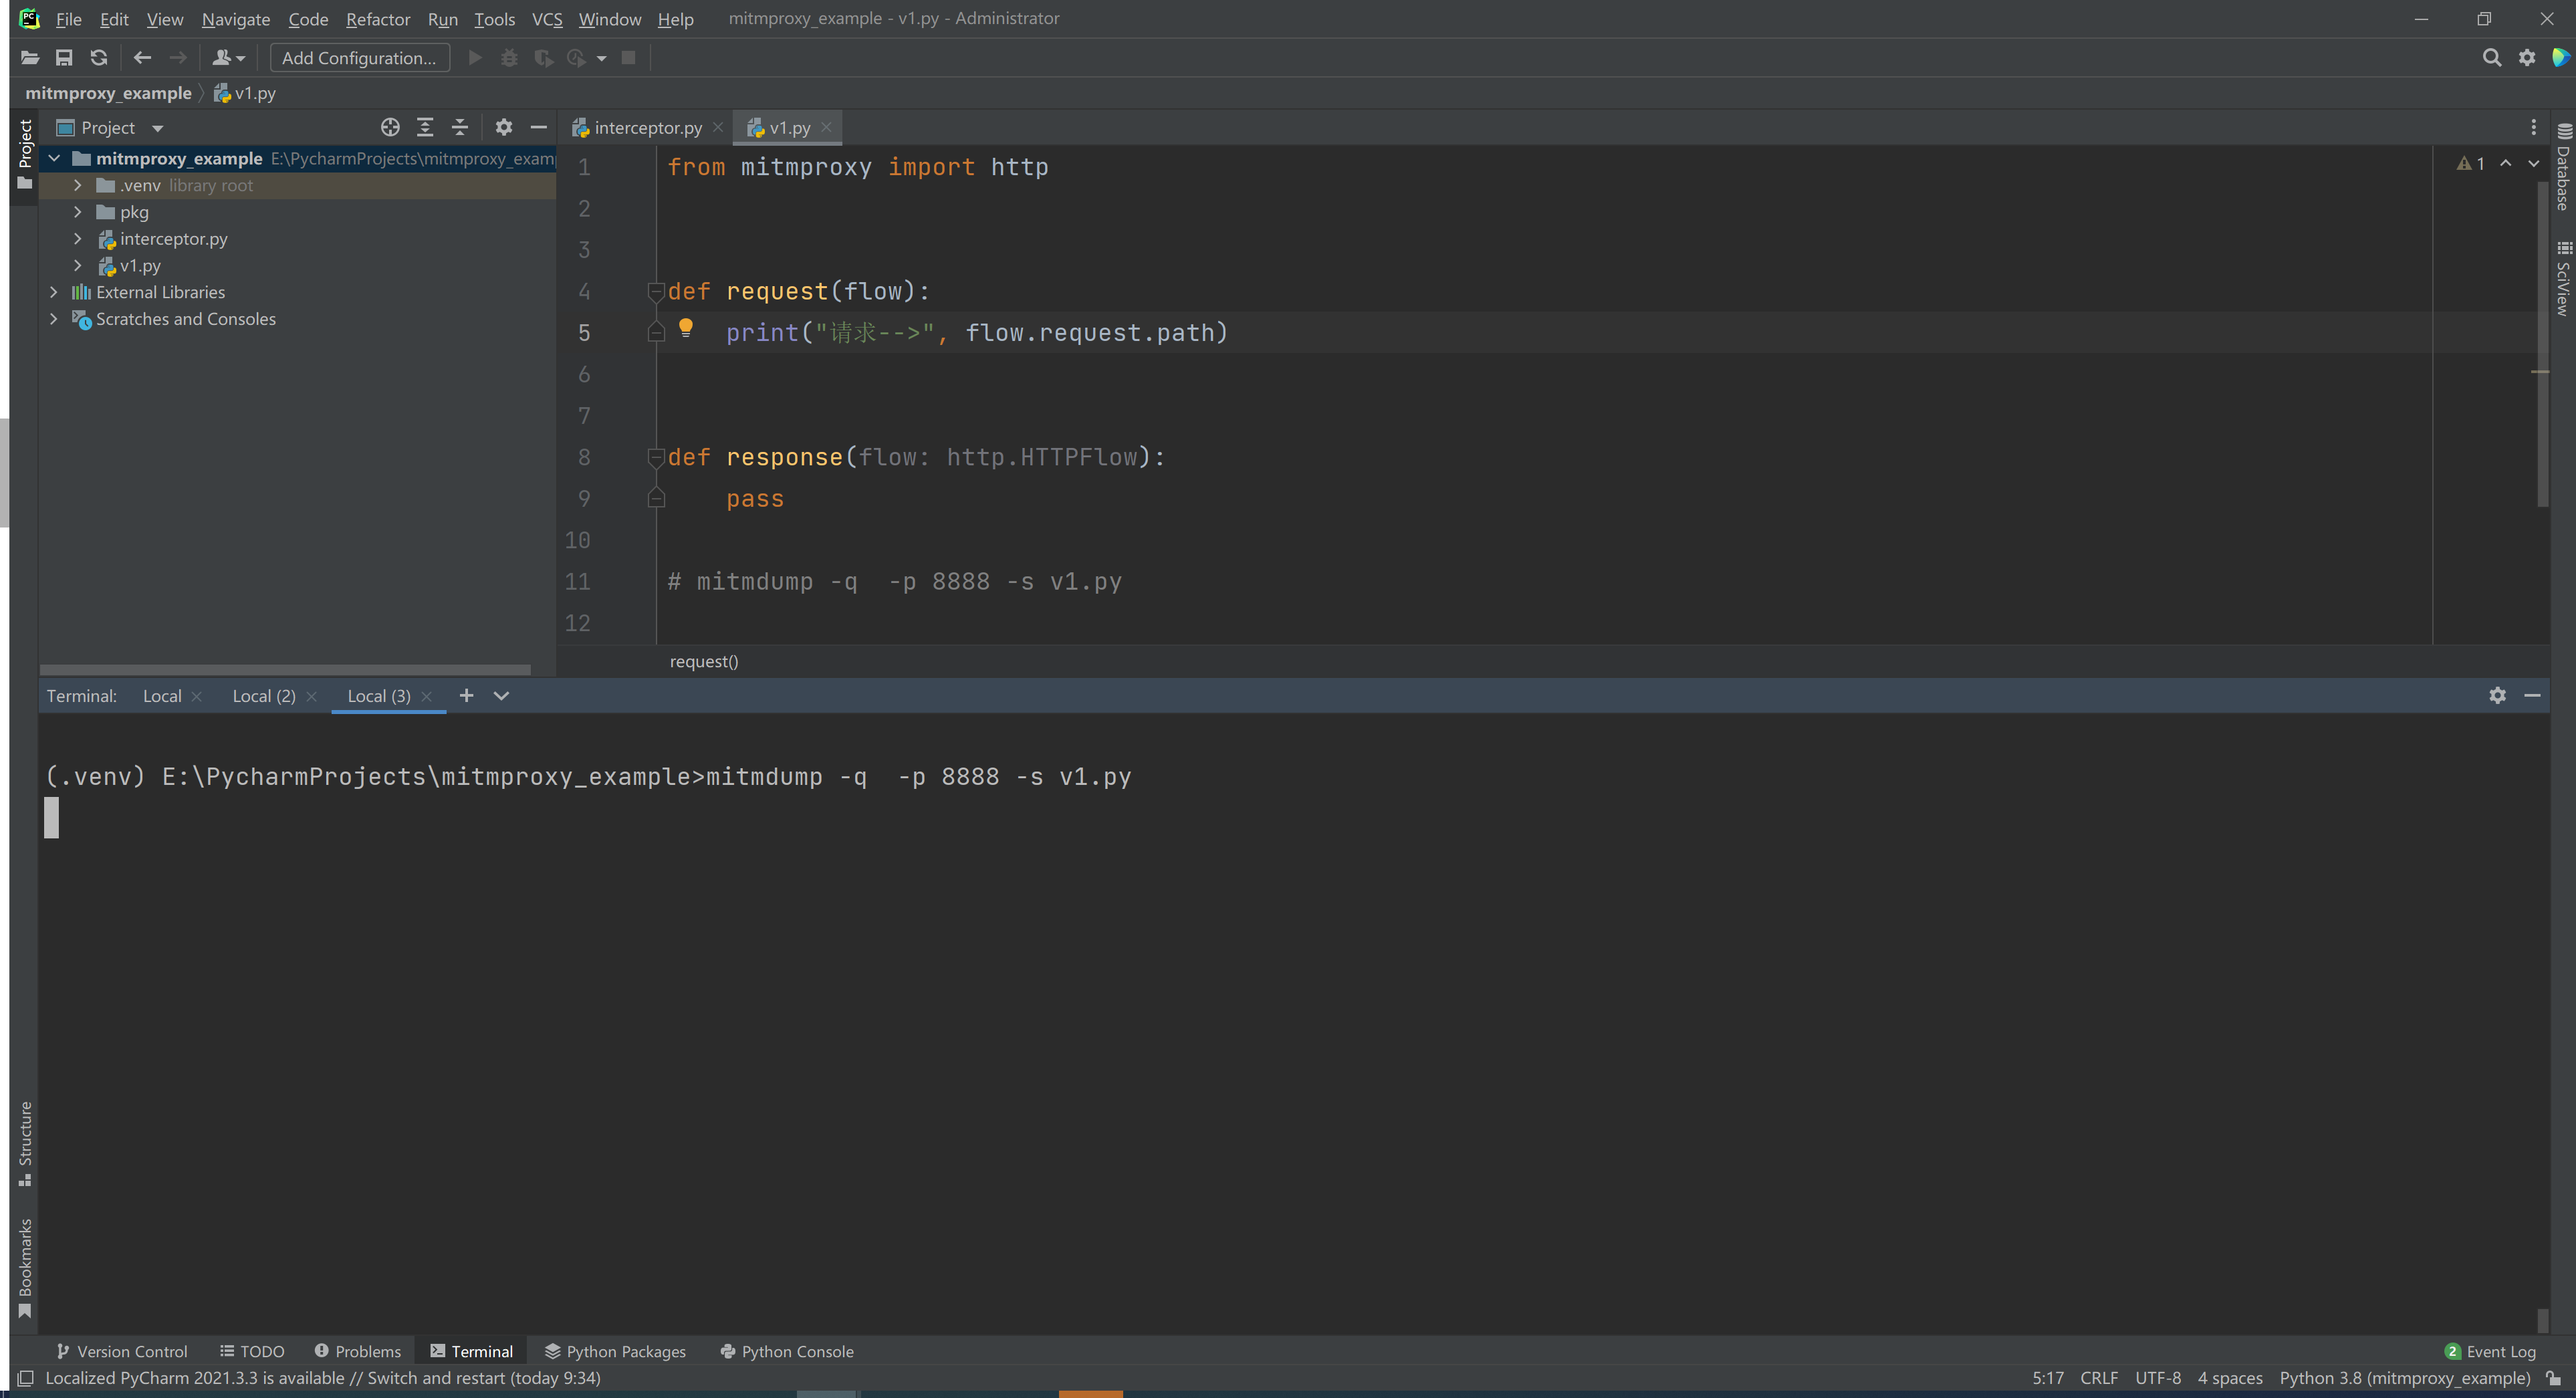Click Add Configuration button
The image size is (2576, 1398).
359,58
